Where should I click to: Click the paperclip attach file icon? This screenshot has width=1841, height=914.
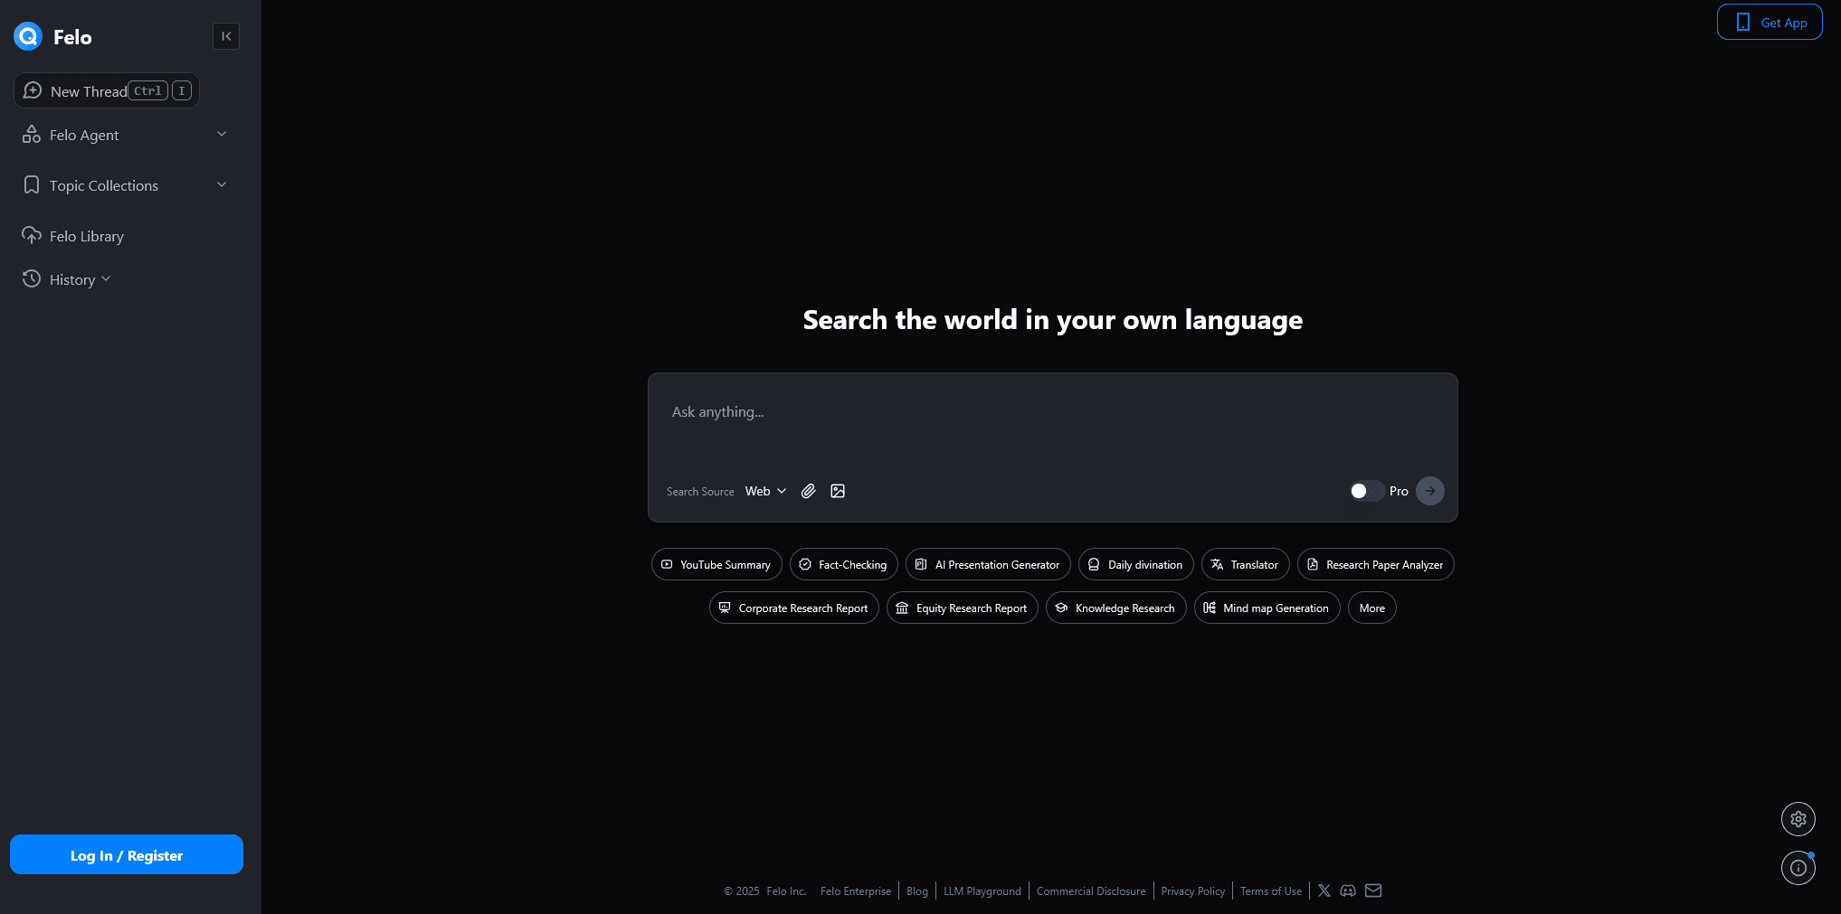[x=809, y=491]
